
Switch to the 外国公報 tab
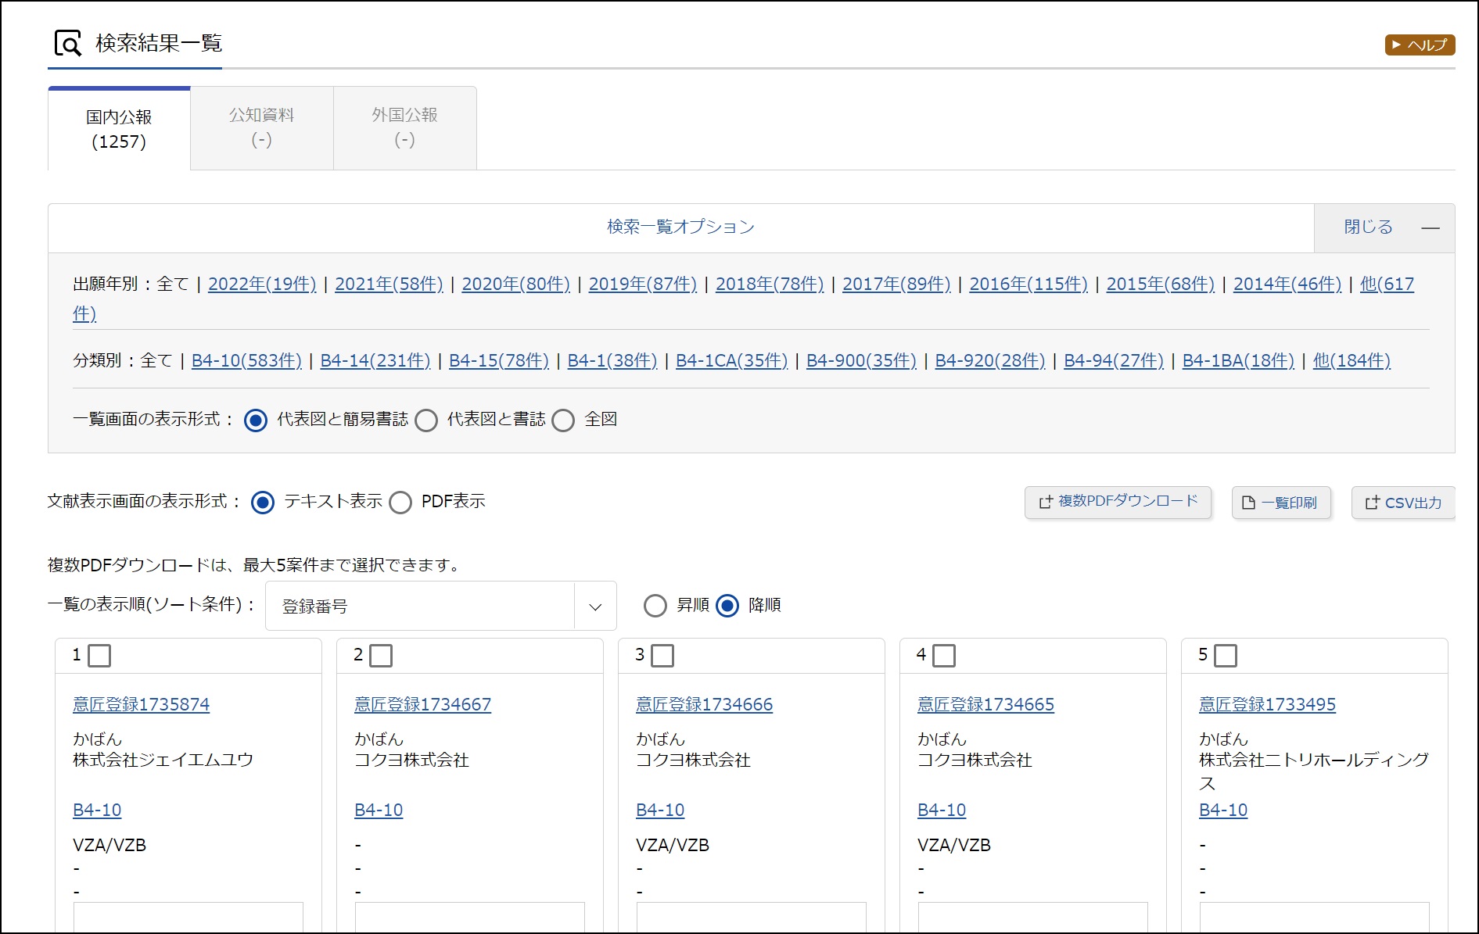404,127
